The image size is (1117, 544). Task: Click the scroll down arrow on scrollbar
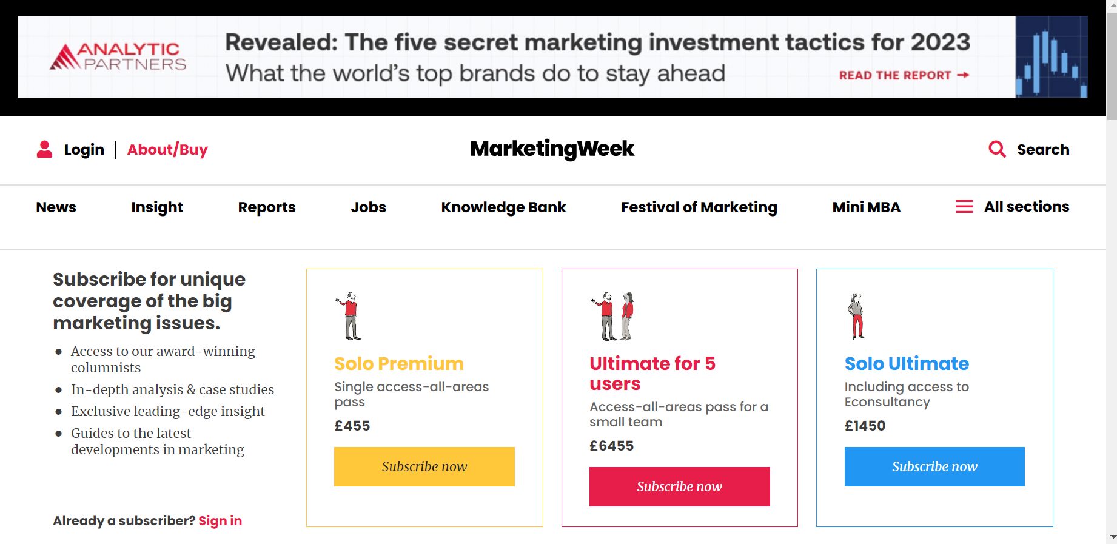pos(1112,537)
